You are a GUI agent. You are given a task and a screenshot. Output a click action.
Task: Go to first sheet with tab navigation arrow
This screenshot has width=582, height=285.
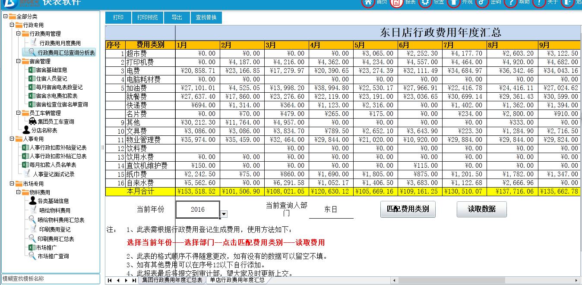pos(110,280)
